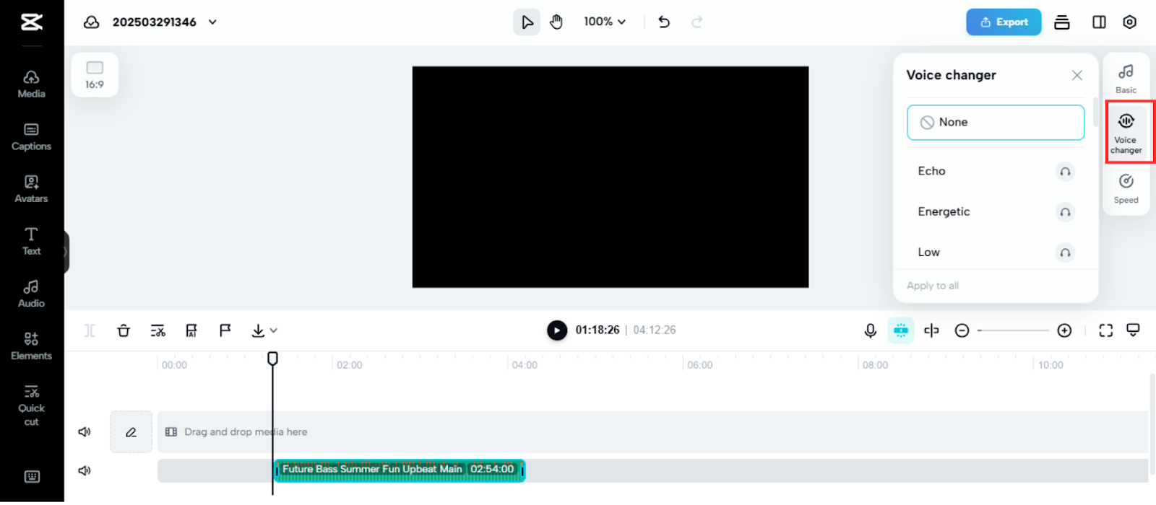
Task: Open the Captions panel
Action: pyautogui.click(x=31, y=137)
